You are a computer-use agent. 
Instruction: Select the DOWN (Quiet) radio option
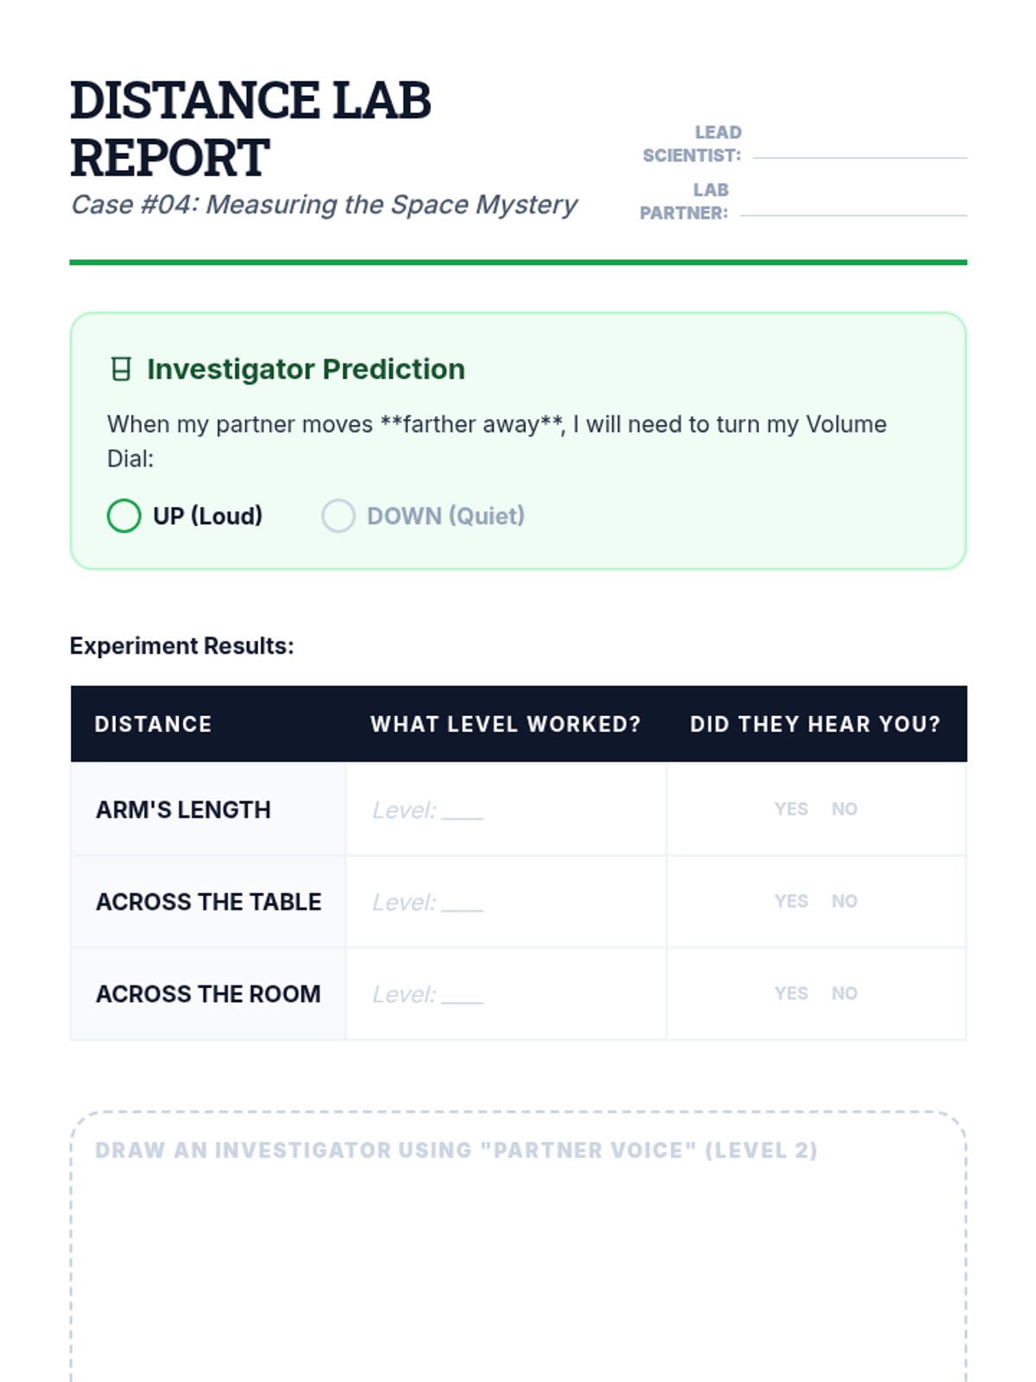pyautogui.click(x=338, y=516)
